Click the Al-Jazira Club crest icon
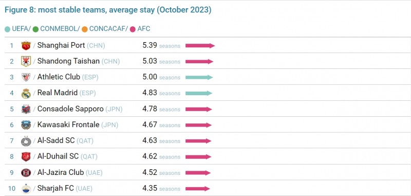This screenshot has width=411, height=196. click(26, 173)
